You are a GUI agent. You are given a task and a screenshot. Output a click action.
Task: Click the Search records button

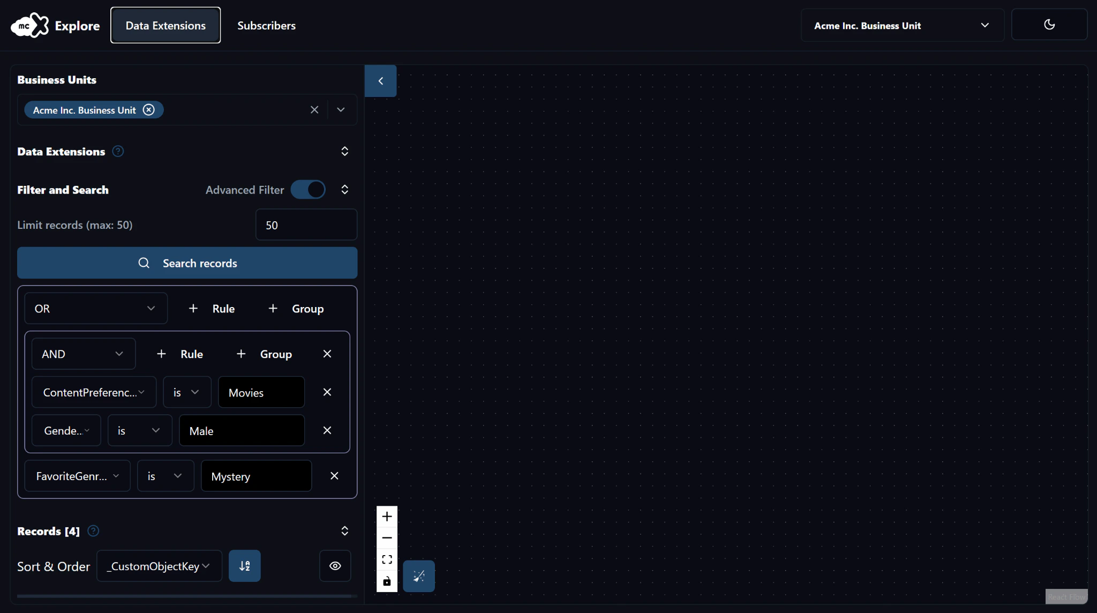[x=187, y=263]
